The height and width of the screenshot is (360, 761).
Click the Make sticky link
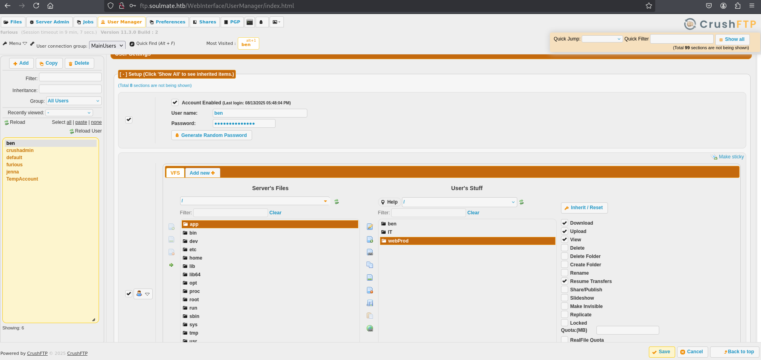point(731,157)
